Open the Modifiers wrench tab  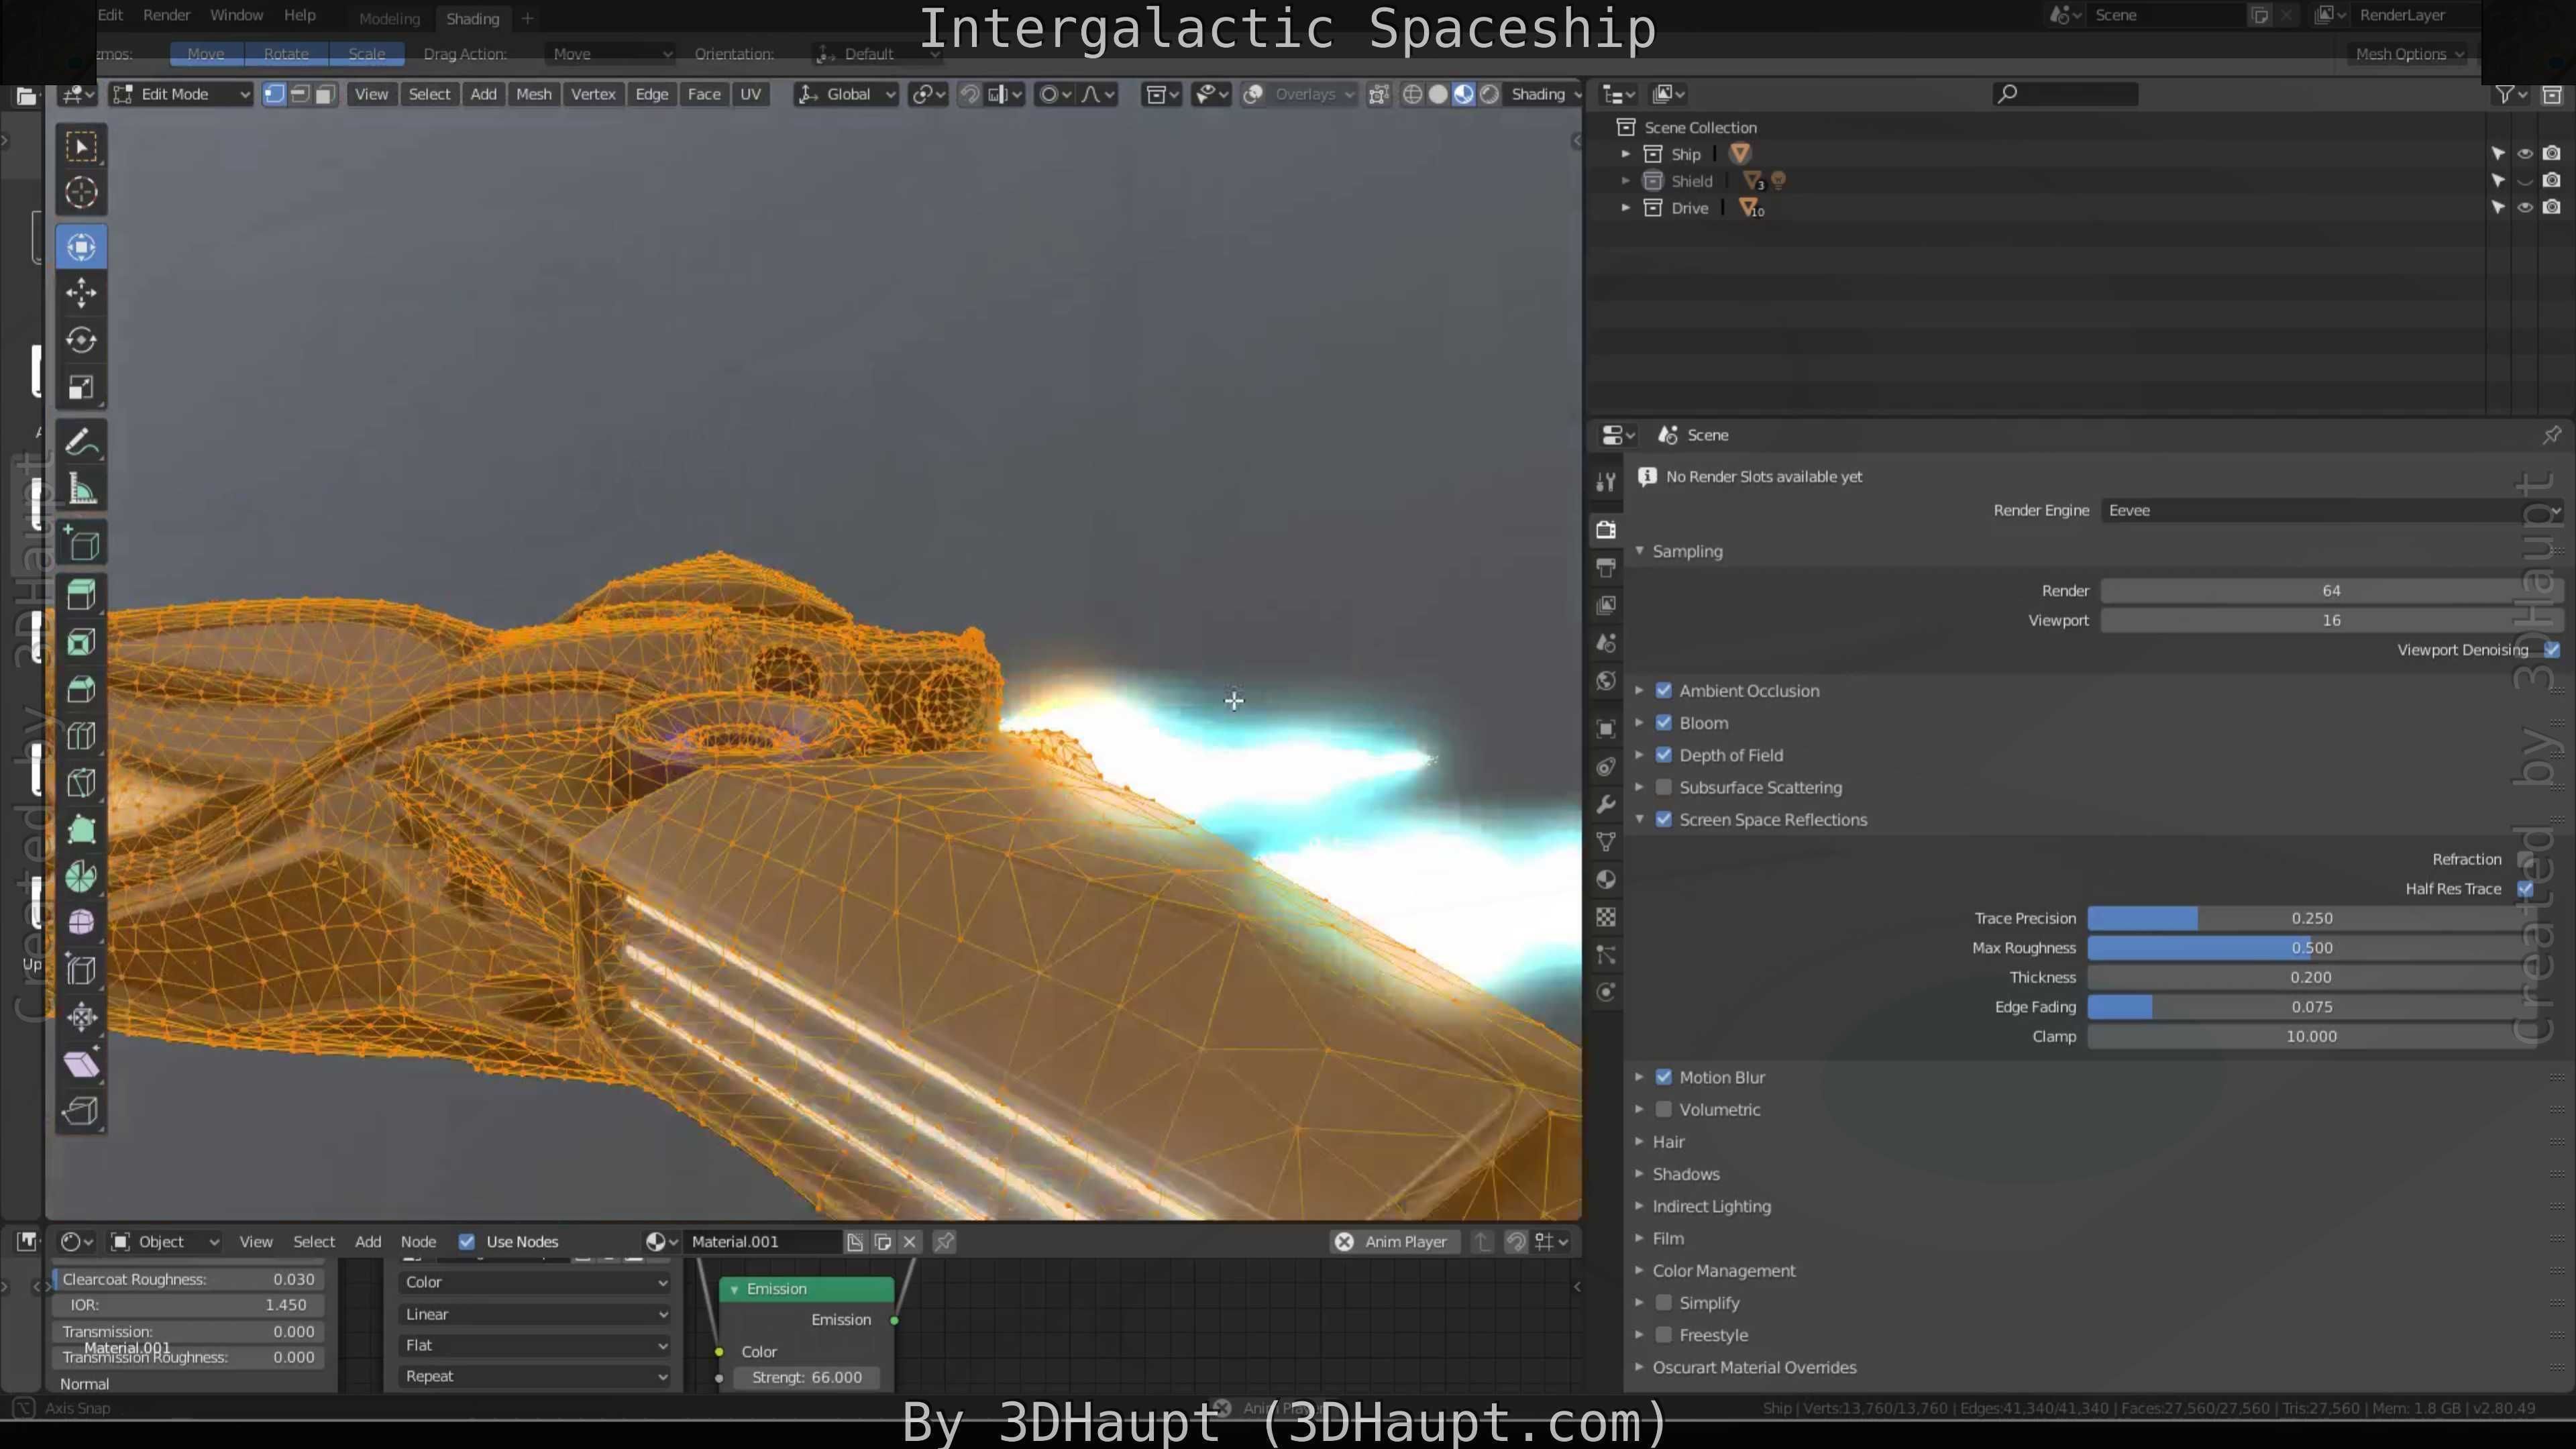point(1606,805)
